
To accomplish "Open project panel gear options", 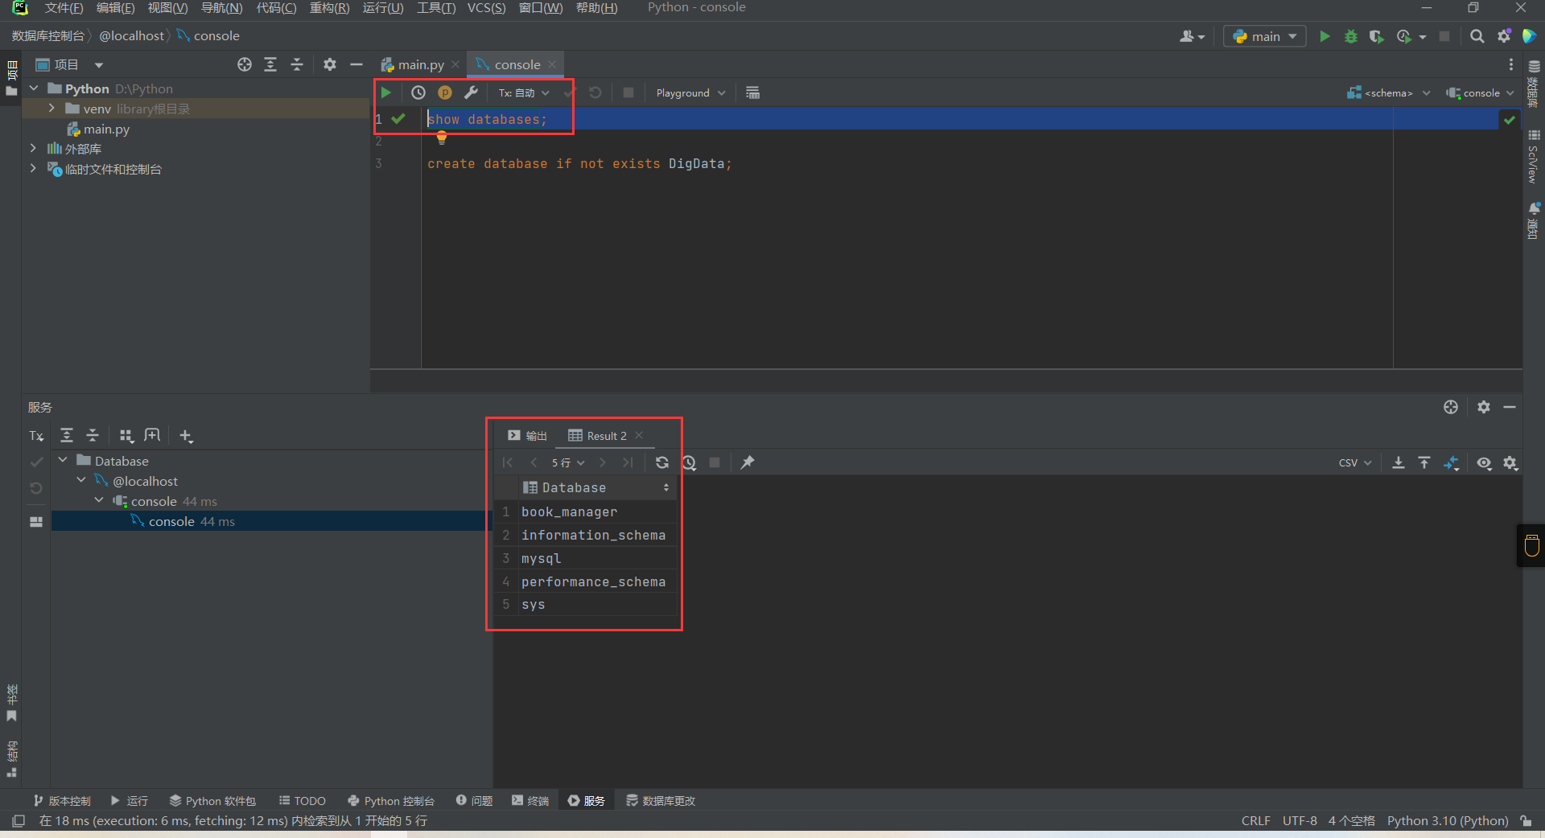I will click(330, 64).
